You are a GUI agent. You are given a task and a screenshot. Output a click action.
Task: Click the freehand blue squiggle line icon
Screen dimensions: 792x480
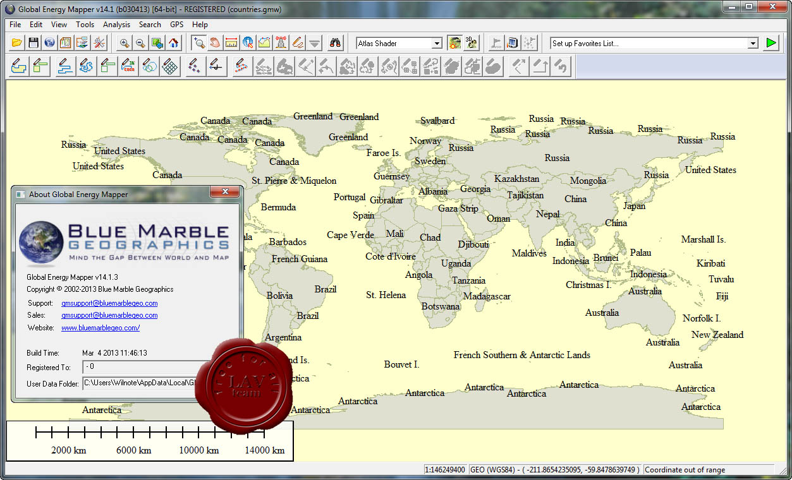tap(85, 66)
